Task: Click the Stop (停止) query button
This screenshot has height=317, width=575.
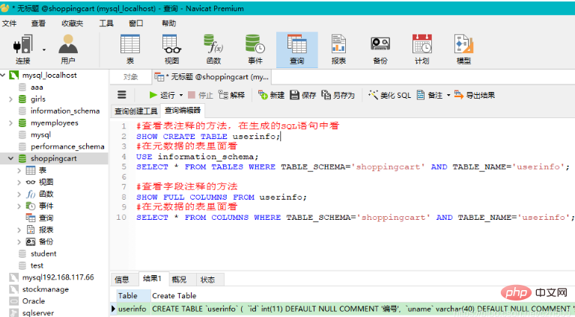Action: (200, 95)
